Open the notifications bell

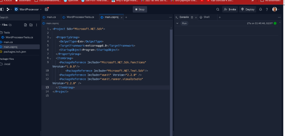click(260, 9)
